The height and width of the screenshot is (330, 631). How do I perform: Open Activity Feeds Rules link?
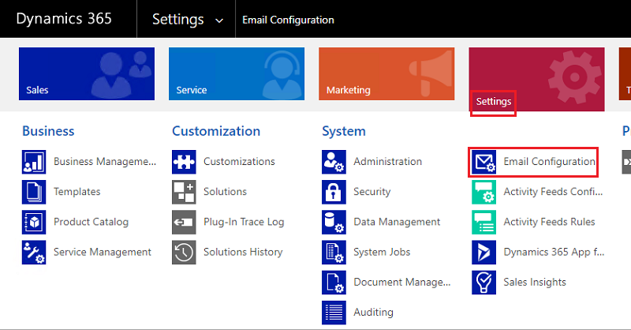pyautogui.click(x=549, y=222)
